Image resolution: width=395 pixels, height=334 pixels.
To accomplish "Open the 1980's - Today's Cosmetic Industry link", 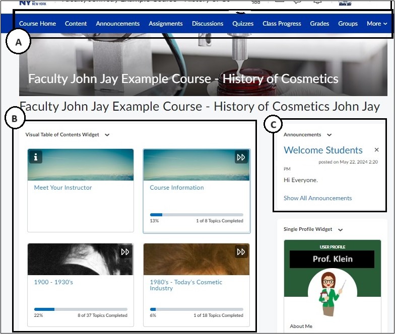I will (x=186, y=285).
